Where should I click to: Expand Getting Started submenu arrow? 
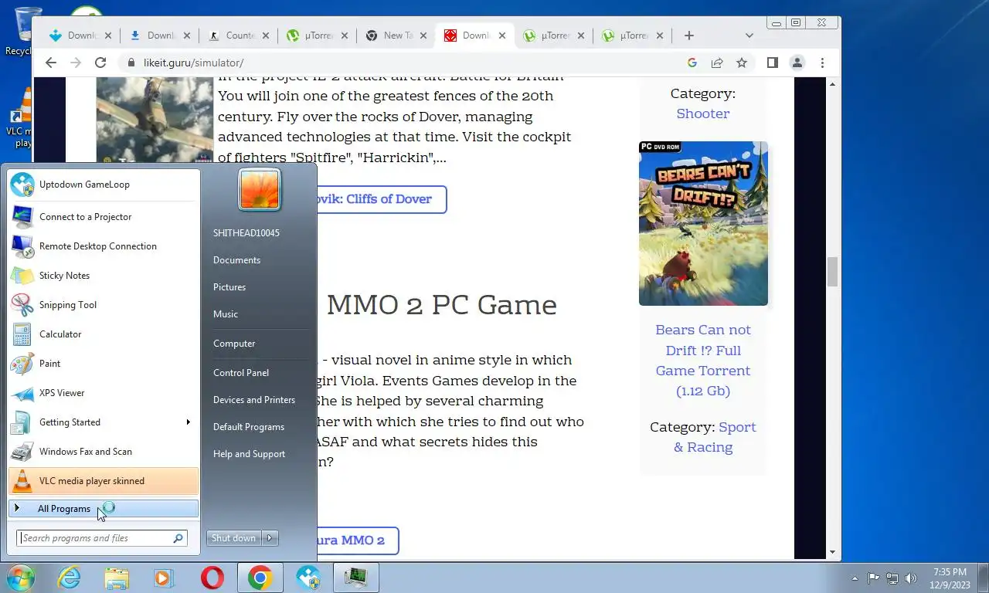[x=188, y=422]
